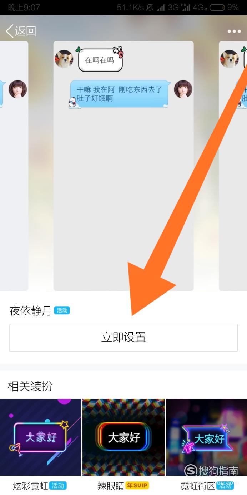The width and height of the screenshot is (247, 495).
Task: Select the blue 干嘛 我在阿 bubble preview
Action: pyautogui.click(x=119, y=94)
